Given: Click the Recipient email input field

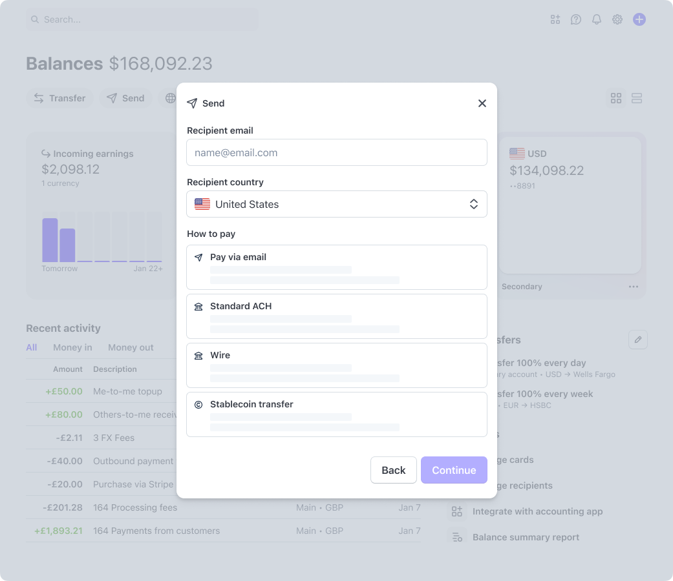Looking at the screenshot, I should [x=336, y=152].
